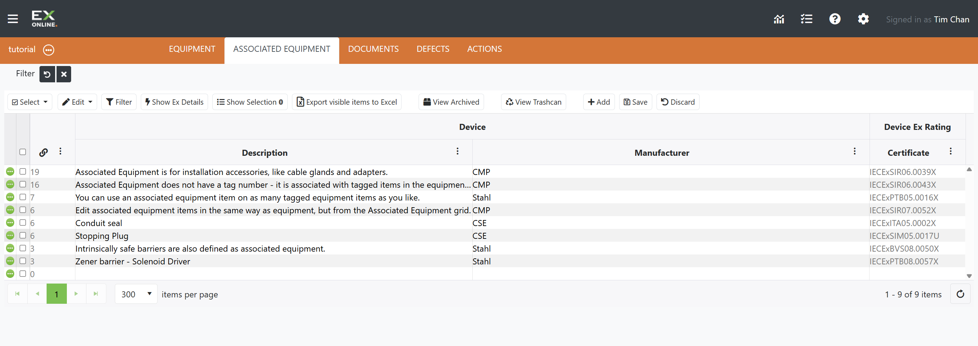This screenshot has width=978, height=346.
Task: Add a new item
Action: pyautogui.click(x=599, y=102)
